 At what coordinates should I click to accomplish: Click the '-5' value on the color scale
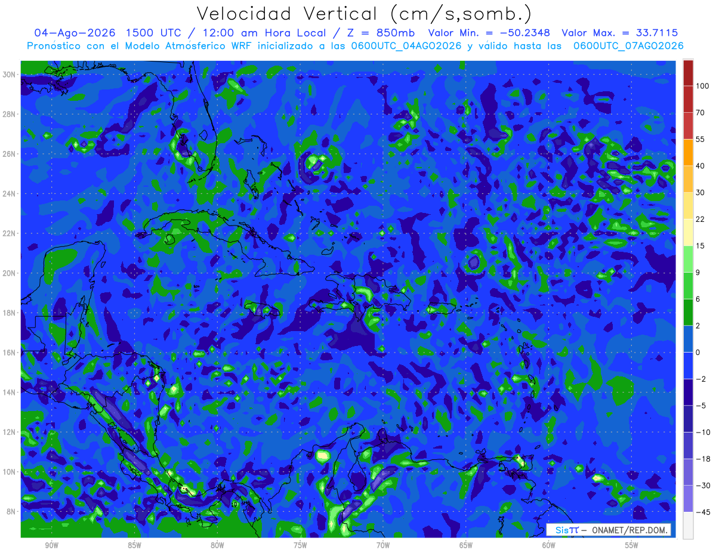click(x=700, y=406)
